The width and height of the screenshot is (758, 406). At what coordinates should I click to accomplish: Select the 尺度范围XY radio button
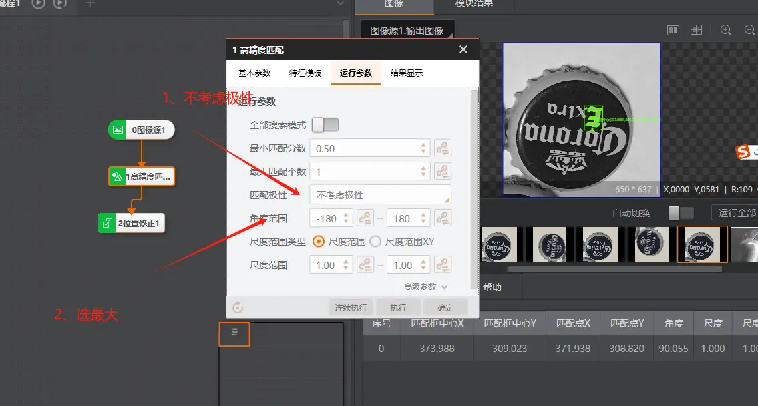(x=375, y=241)
